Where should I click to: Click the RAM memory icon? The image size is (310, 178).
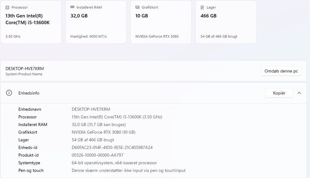point(72,7)
